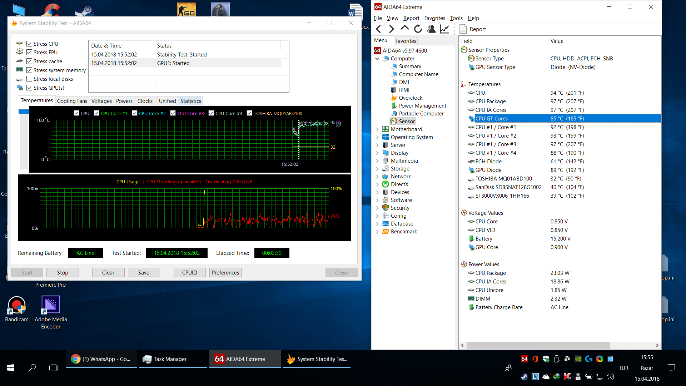Screen dimensions: 686x386
Task: Expand the Server tree node
Action: pos(377,145)
